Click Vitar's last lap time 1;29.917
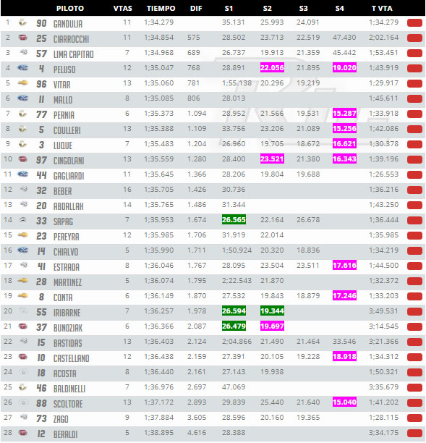Viewport: 426px width, 443px height. click(383, 83)
